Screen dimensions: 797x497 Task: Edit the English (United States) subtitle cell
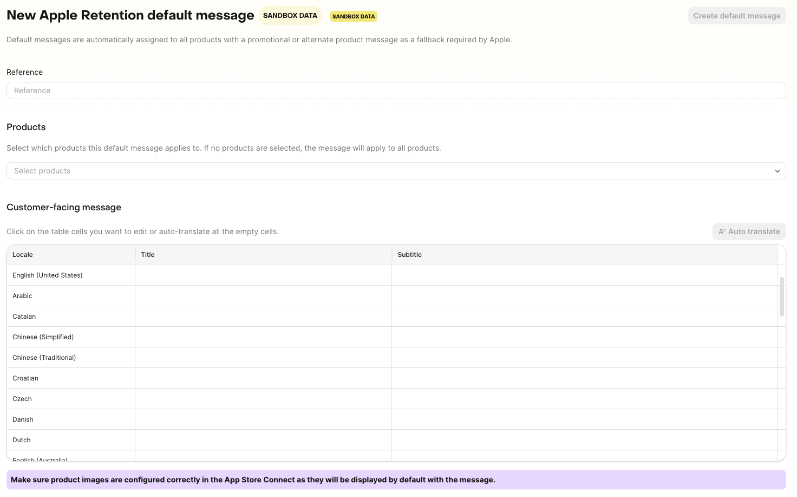584,275
